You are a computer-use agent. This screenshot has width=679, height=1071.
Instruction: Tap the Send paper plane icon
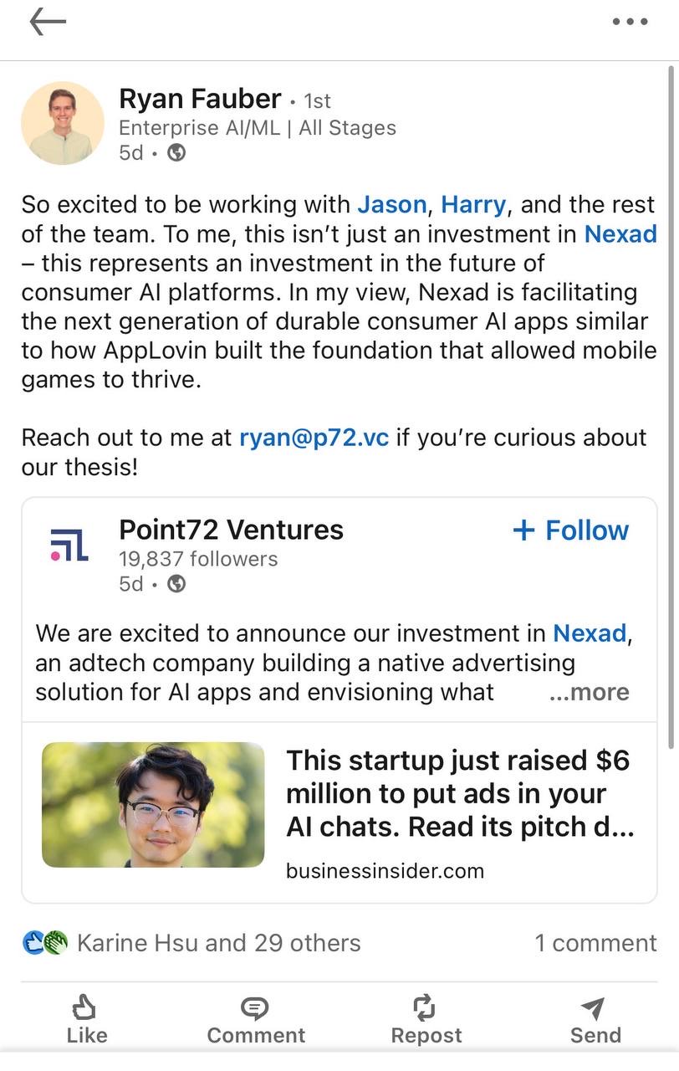point(595,1008)
